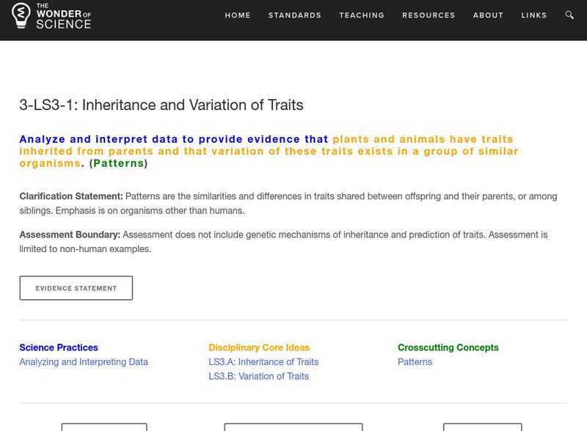Screen dimensions: 587x431
Task: Open the search magnifier in the navbar
Action: [x=568, y=15]
